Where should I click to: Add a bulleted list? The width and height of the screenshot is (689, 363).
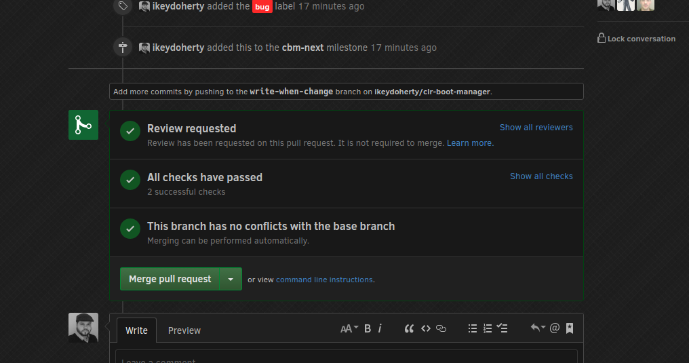[473, 328]
